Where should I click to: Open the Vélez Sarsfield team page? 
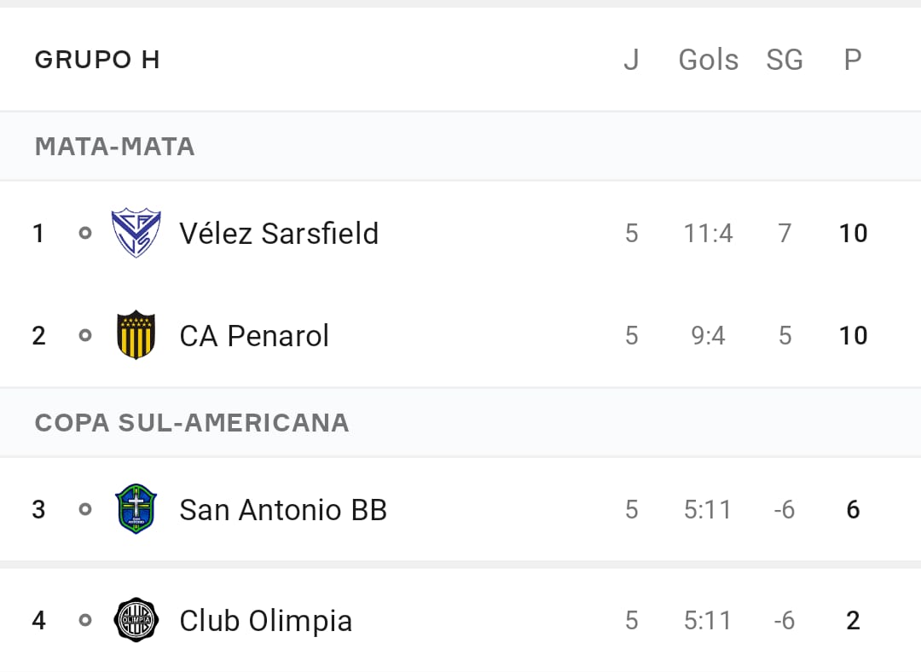click(279, 233)
